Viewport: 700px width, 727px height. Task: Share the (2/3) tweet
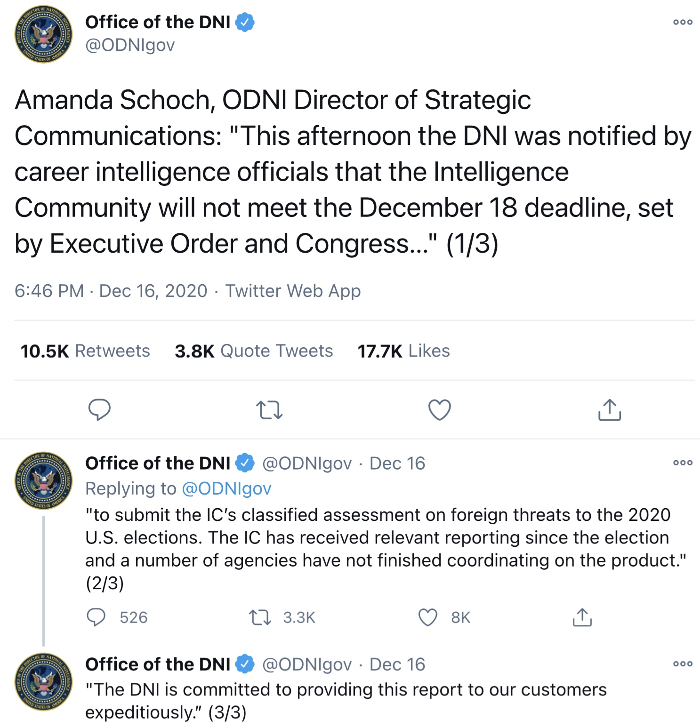pyautogui.click(x=582, y=617)
